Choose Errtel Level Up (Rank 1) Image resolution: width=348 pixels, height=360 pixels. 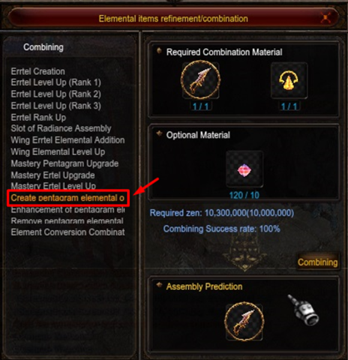(56, 82)
